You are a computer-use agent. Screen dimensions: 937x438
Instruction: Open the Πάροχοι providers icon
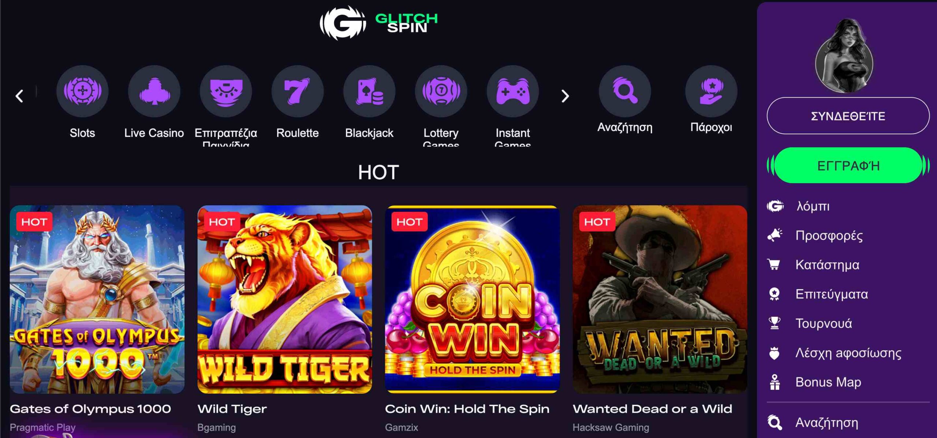coord(711,91)
